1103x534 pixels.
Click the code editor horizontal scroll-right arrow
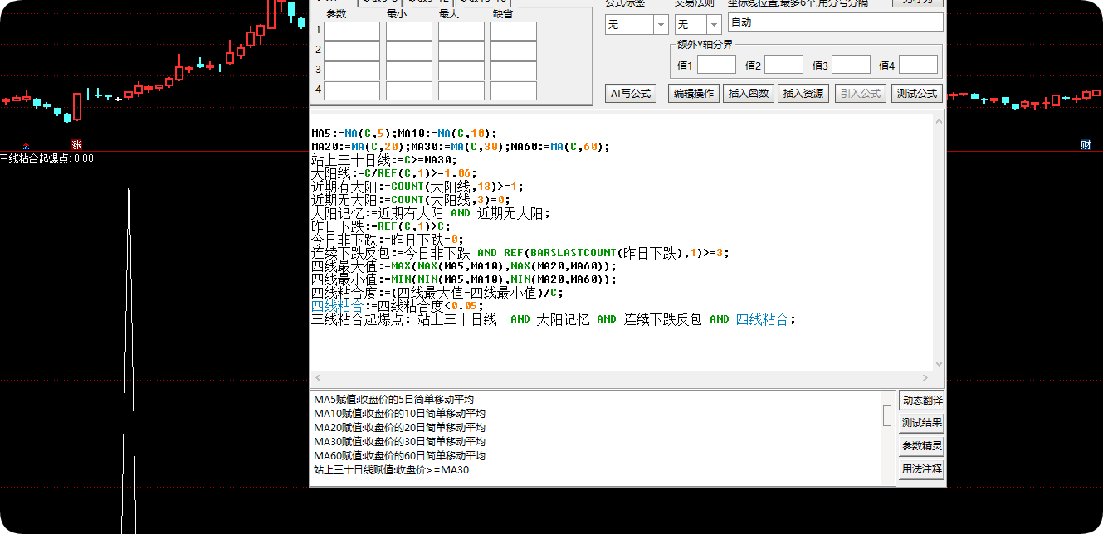[x=927, y=377]
